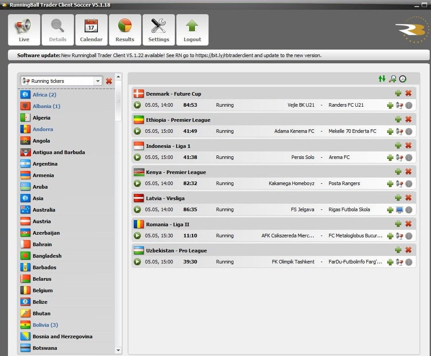Remove the Romania - Liga II league
This screenshot has height=356, width=431.
(408, 224)
